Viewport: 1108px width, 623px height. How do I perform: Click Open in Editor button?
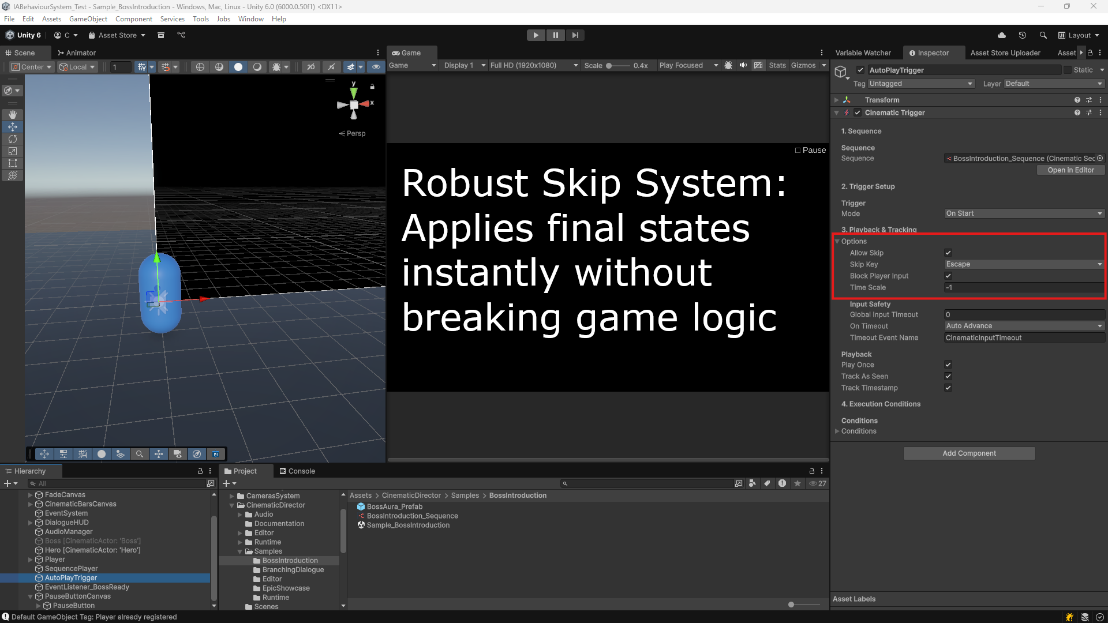coord(1070,170)
